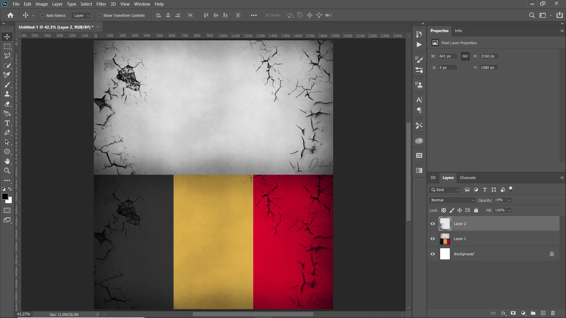Expand the Opacity percentage dropdown arrow
566x318 pixels.
pos(509,200)
